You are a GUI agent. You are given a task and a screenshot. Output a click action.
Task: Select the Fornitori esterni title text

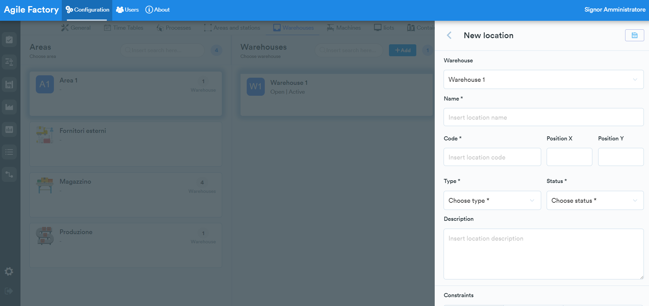tap(83, 131)
